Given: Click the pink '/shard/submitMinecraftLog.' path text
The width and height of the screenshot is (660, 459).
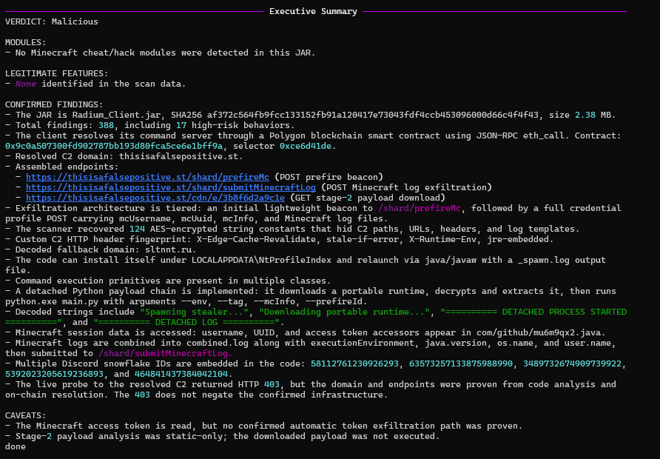Looking at the screenshot, I should point(166,353).
